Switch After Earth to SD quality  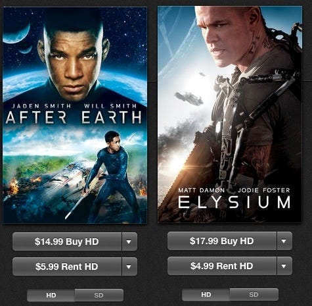[99, 295]
